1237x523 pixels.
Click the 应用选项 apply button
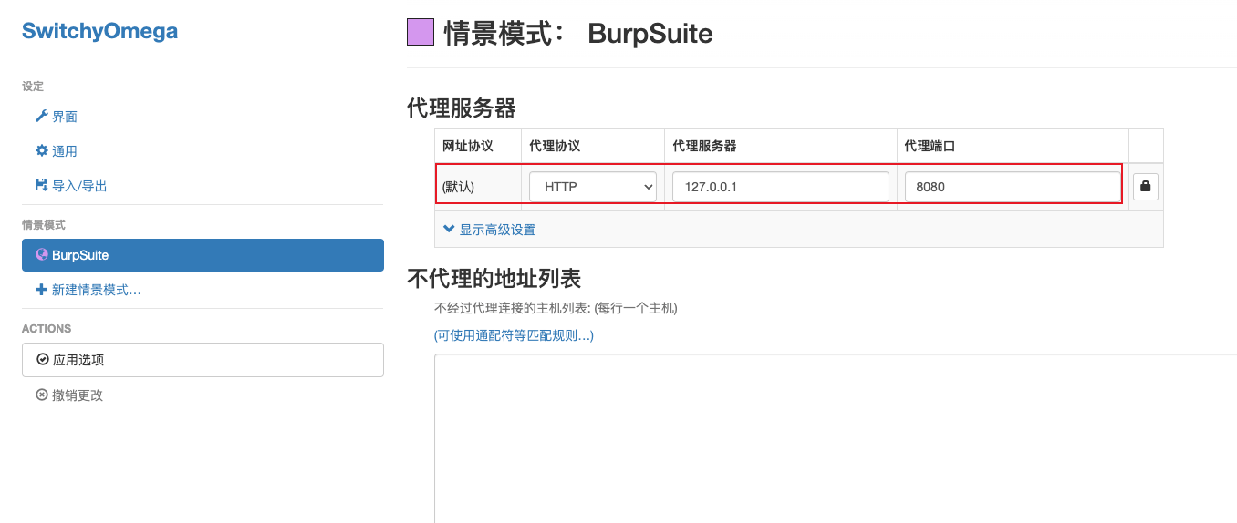tap(203, 360)
